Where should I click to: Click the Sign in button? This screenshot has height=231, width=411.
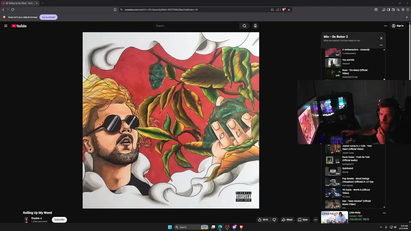(398, 26)
